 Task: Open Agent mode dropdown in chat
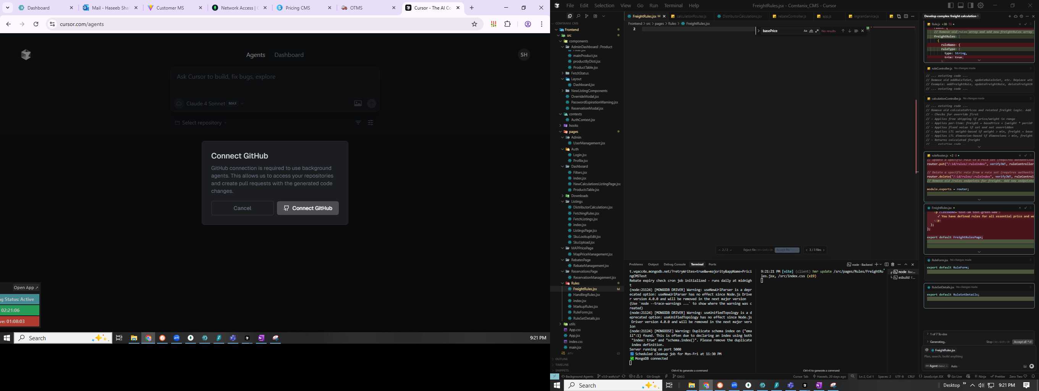tap(936, 366)
